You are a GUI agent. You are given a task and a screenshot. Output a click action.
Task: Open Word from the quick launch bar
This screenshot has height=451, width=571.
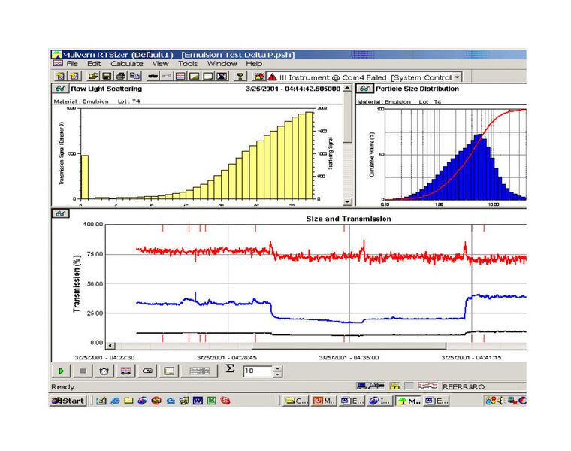point(198,401)
